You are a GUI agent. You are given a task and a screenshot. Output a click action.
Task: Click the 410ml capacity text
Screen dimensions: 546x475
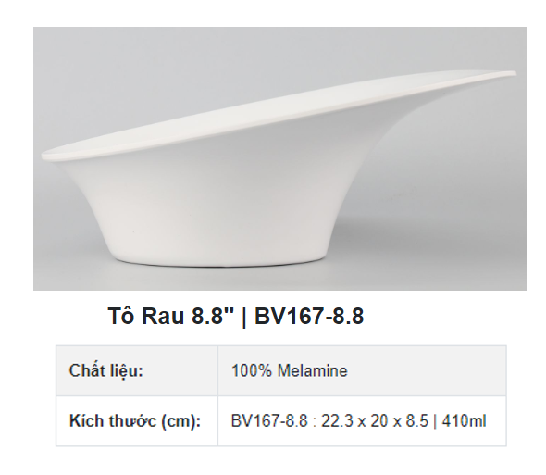[x=464, y=421]
